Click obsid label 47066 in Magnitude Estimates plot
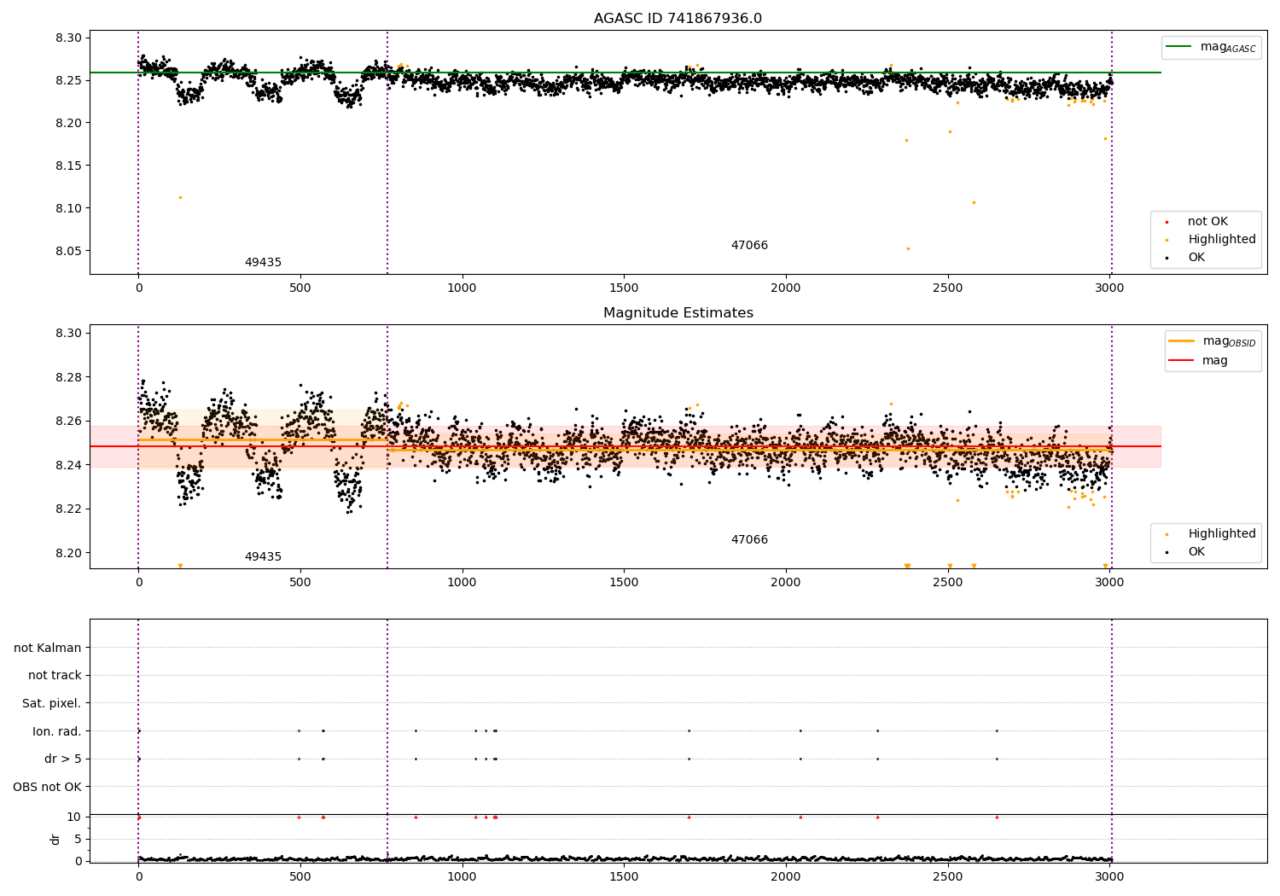1280x896 pixels. pyautogui.click(x=749, y=540)
